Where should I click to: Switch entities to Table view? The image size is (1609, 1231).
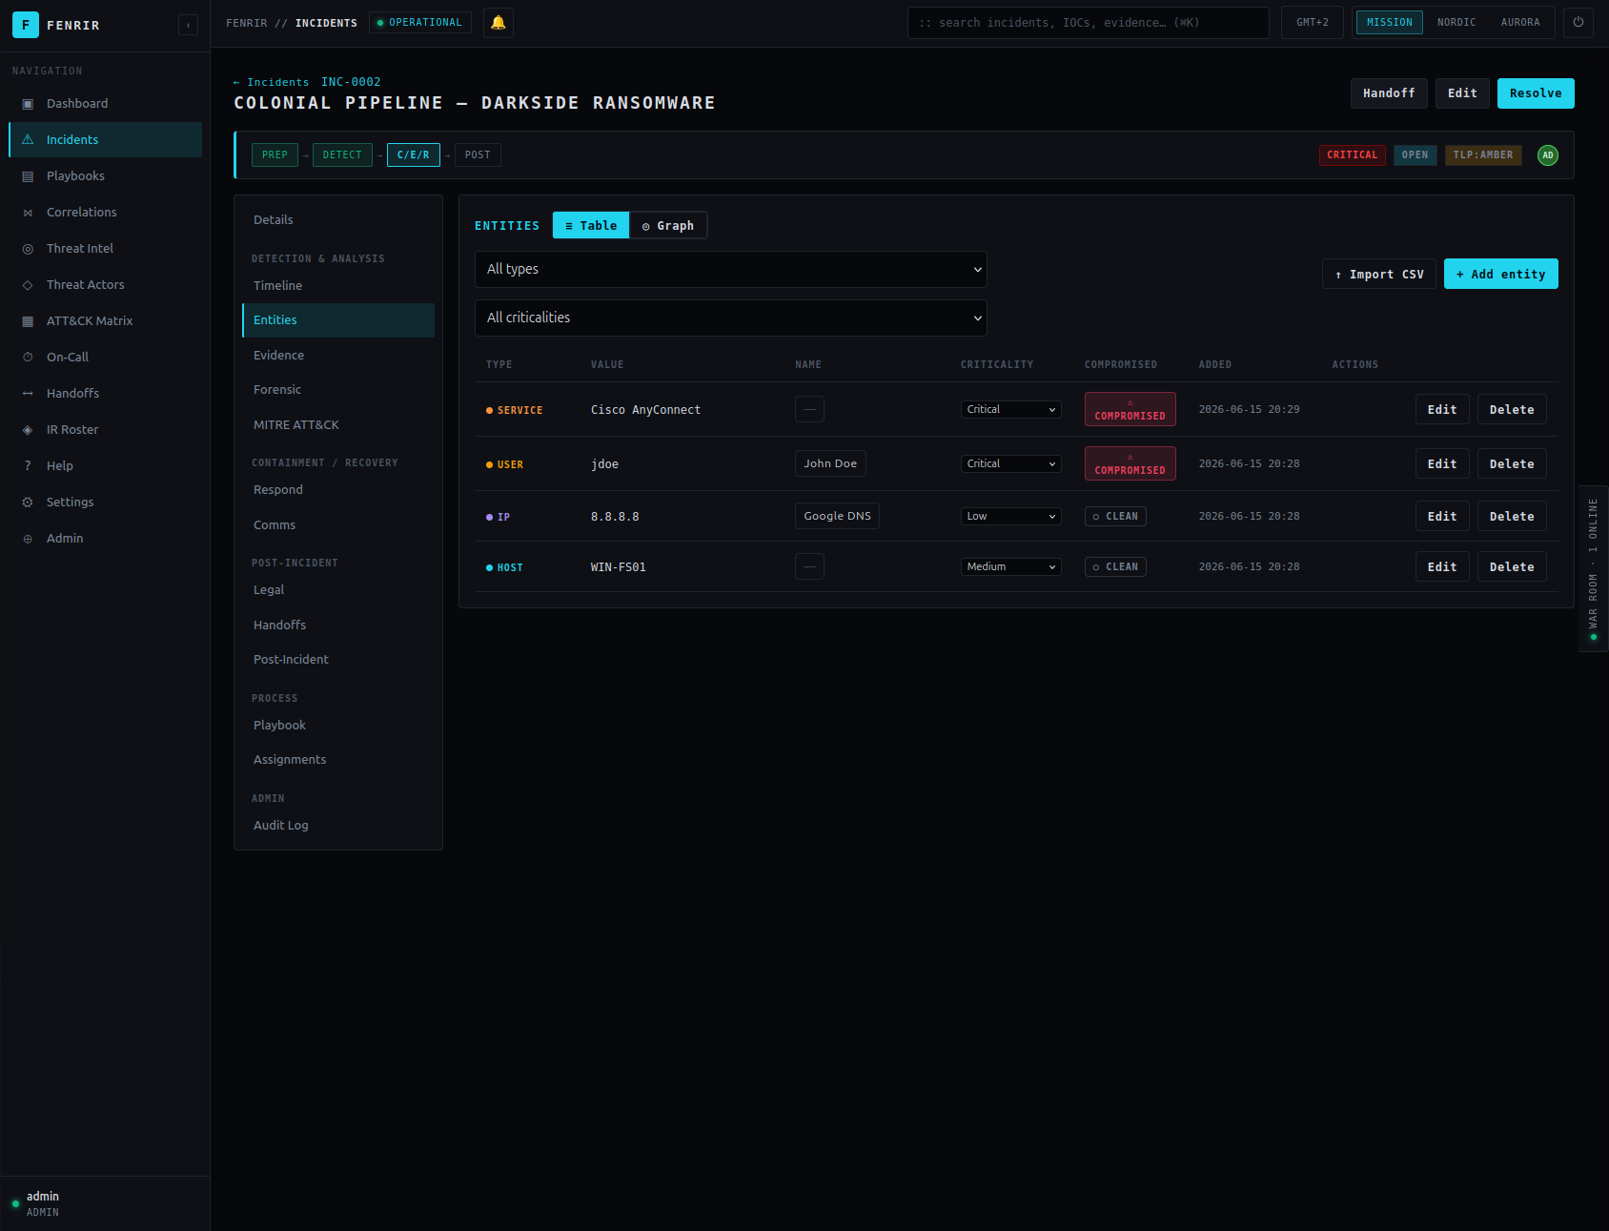click(591, 225)
